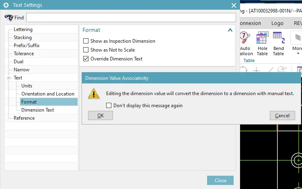The width and height of the screenshot is (302, 189).
Task: Close the Text Settings dialog with X
Action: 234,5
